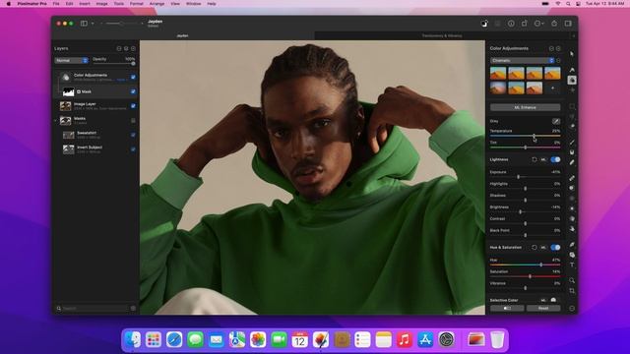This screenshot has width=630, height=354.
Task: Apply ML to Hue & Saturation
Action: pos(543,247)
